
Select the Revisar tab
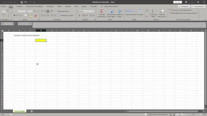(x=68, y=6)
